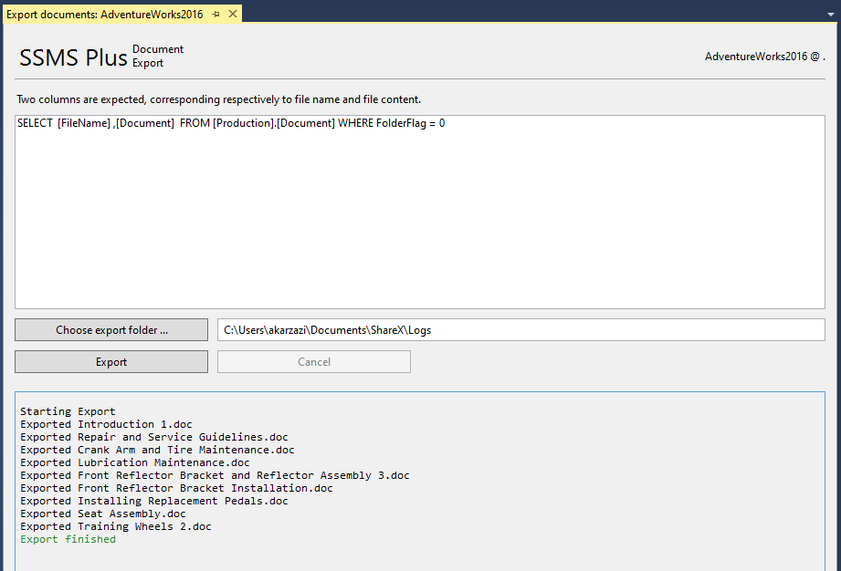Open the Choose export folder dialog
The width and height of the screenshot is (841, 571).
pos(111,330)
